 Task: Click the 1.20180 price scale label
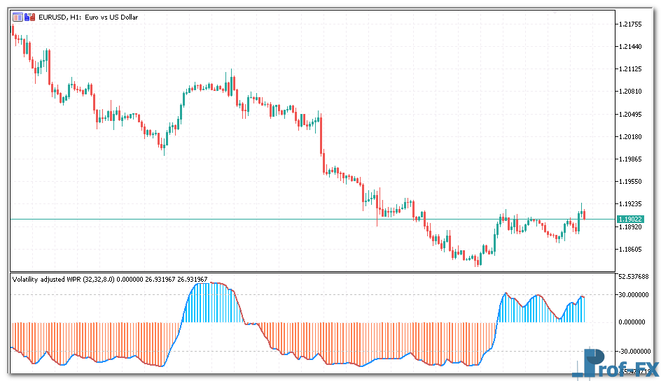(x=632, y=137)
